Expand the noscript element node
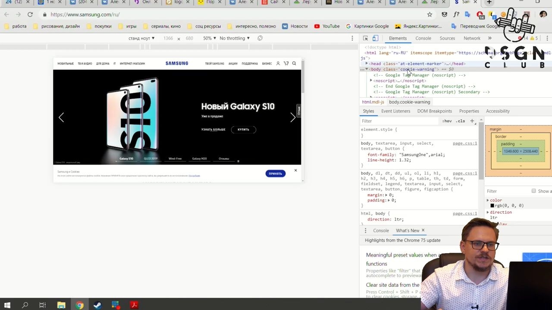 tap(371, 81)
